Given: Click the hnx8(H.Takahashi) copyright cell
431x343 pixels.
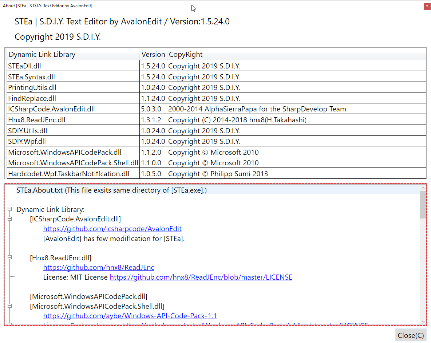Looking at the screenshot, I should (296, 120).
